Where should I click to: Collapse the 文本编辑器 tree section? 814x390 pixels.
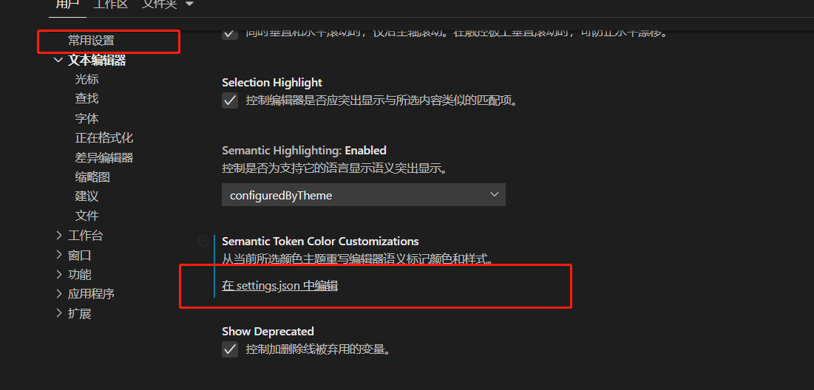coord(58,61)
